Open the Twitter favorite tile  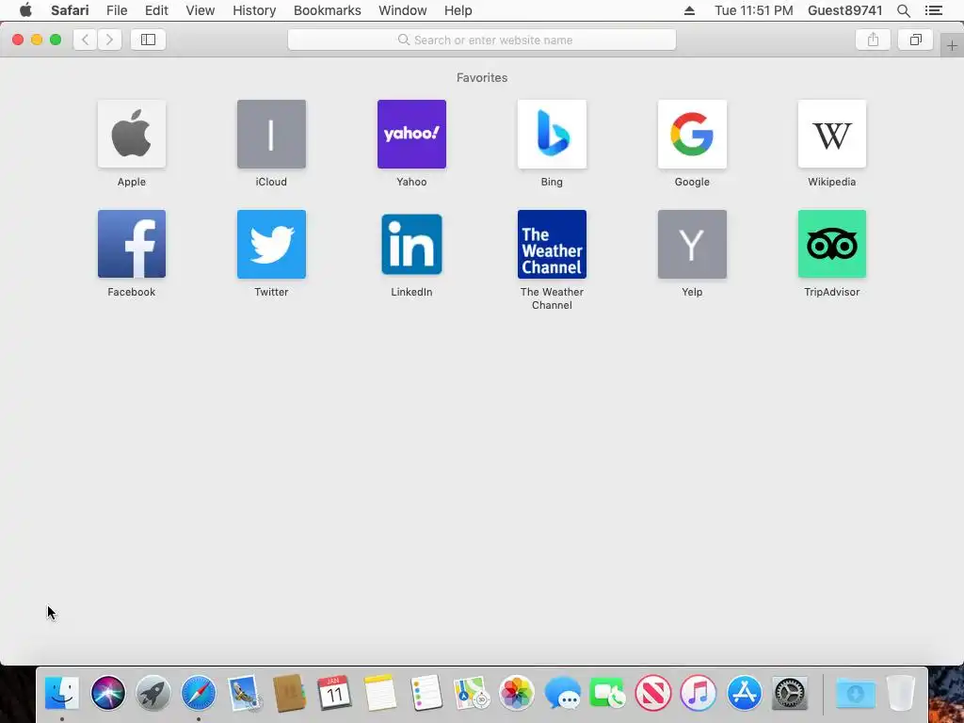click(x=271, y=244)
